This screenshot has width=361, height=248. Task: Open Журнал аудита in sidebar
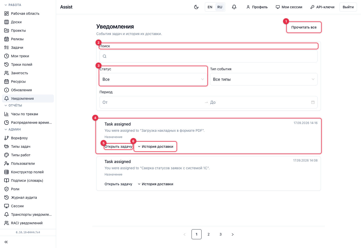tap(28, 197)
